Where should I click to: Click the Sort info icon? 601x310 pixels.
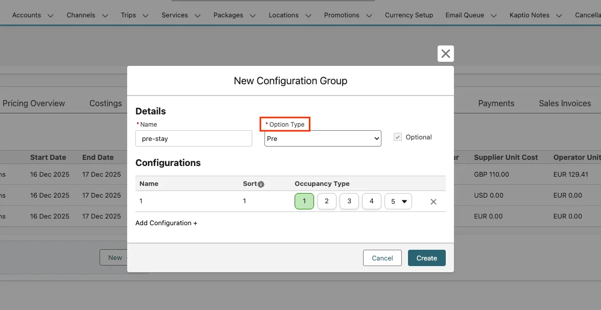tap(261, 184)
